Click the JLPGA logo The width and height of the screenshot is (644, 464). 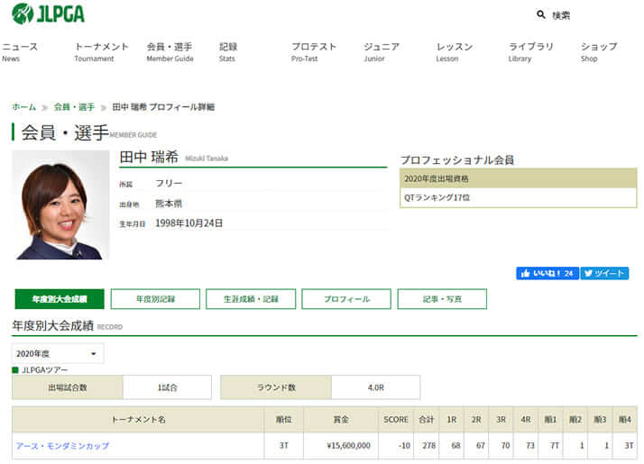pos(48,14)
